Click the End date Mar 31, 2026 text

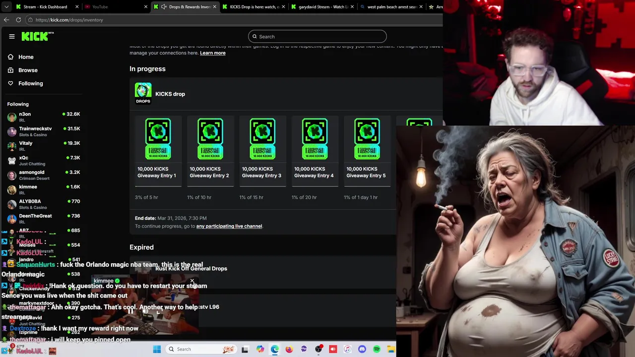point(171,218)
